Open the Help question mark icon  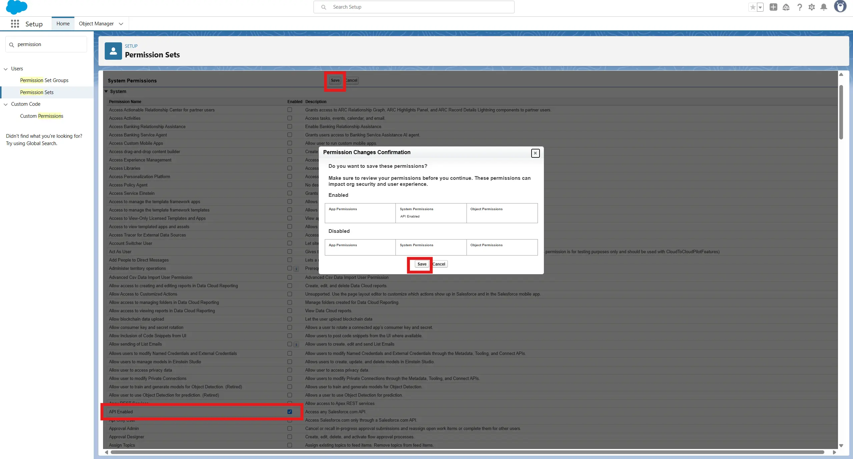pyautogui.click(x=800, y=7)
